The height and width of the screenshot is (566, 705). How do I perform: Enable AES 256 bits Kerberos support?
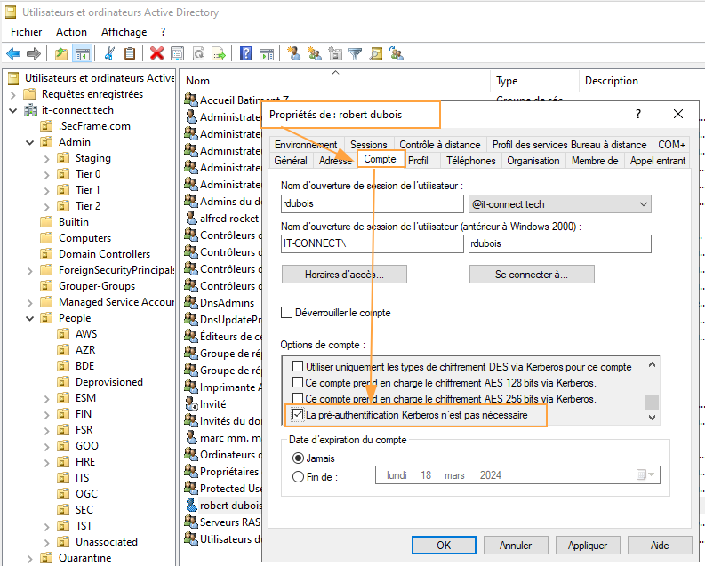(x=298, y=398)
